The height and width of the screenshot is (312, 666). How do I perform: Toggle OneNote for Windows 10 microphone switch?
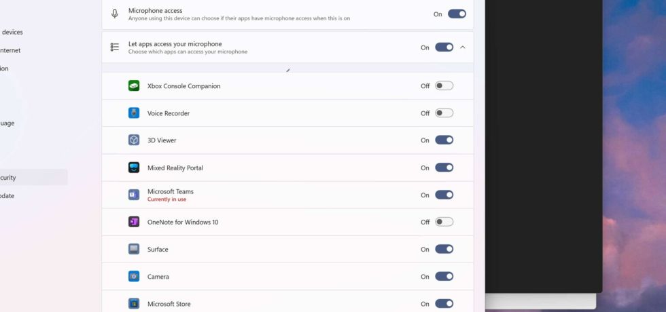click(x=444, y=222)
